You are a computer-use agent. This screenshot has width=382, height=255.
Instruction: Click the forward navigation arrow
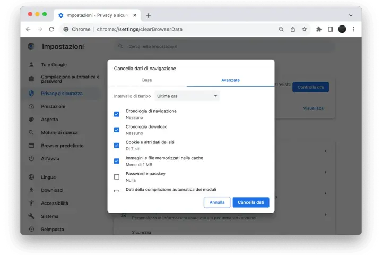coord(40,29)
